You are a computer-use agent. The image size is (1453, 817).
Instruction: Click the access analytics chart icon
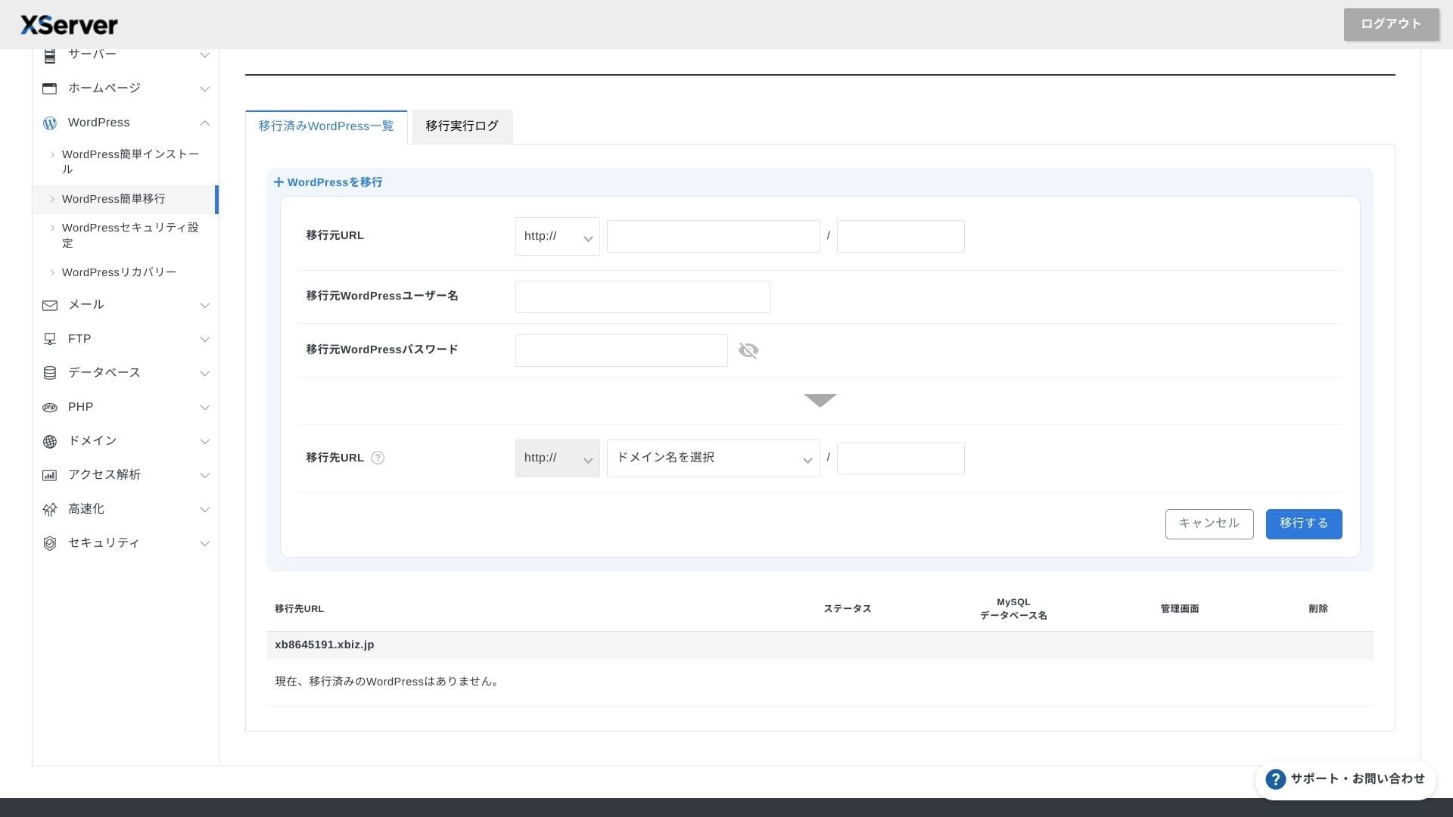[x=50, y=475]
